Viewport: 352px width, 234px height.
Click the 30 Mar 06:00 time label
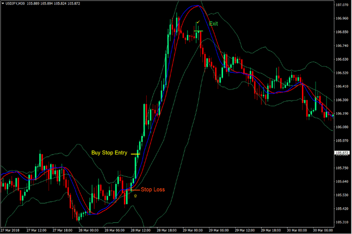pyautogui.click(x=323, y=230)
